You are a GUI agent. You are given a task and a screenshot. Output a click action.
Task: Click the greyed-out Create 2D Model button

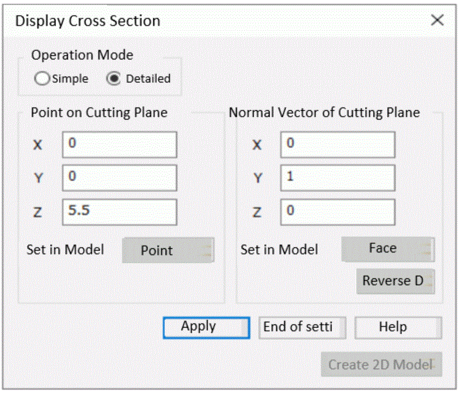click(x=381, y=365)
